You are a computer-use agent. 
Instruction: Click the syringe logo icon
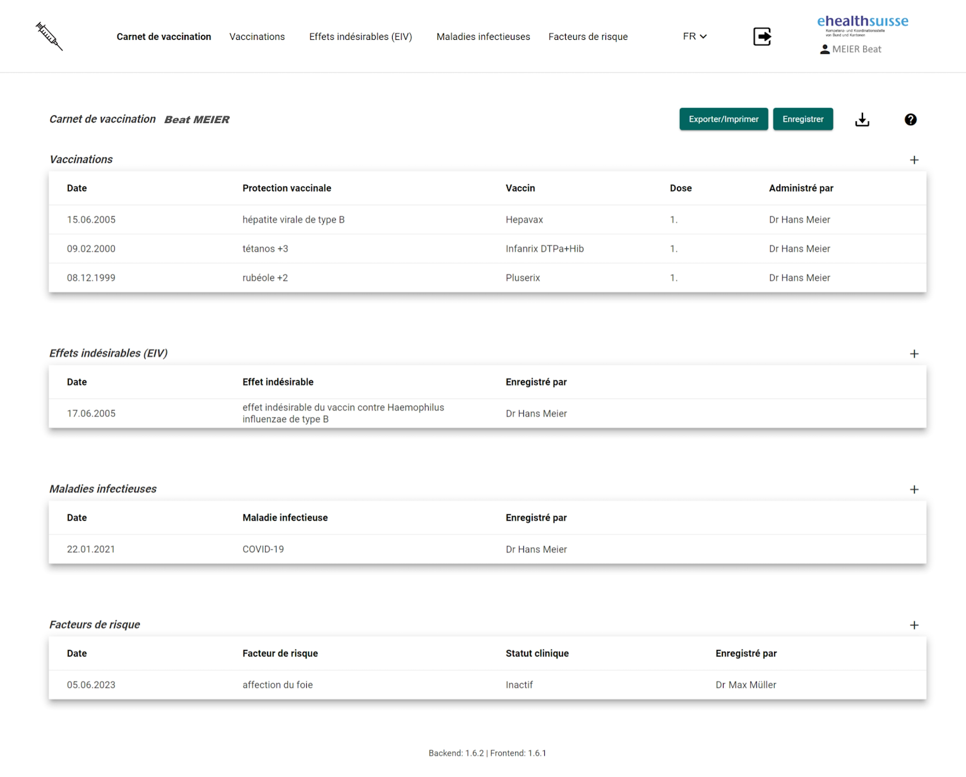pos(49,36)
